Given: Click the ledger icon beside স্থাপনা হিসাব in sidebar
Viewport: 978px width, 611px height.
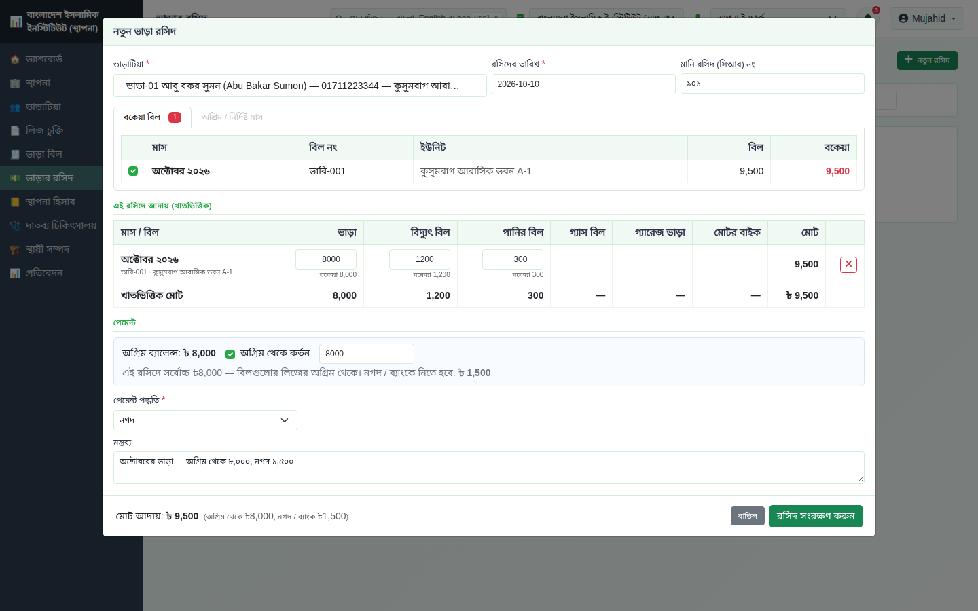Looking at the screenshot, I should pos(15,202).
